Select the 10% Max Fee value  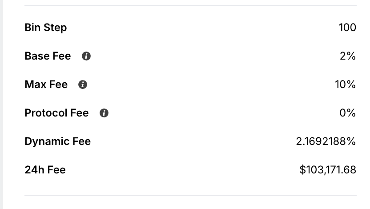coord(346,84)
